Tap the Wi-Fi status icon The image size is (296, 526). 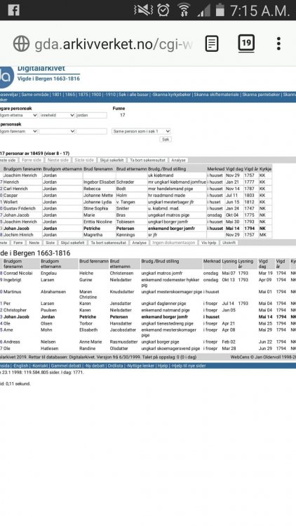click(x=184, y=10)
